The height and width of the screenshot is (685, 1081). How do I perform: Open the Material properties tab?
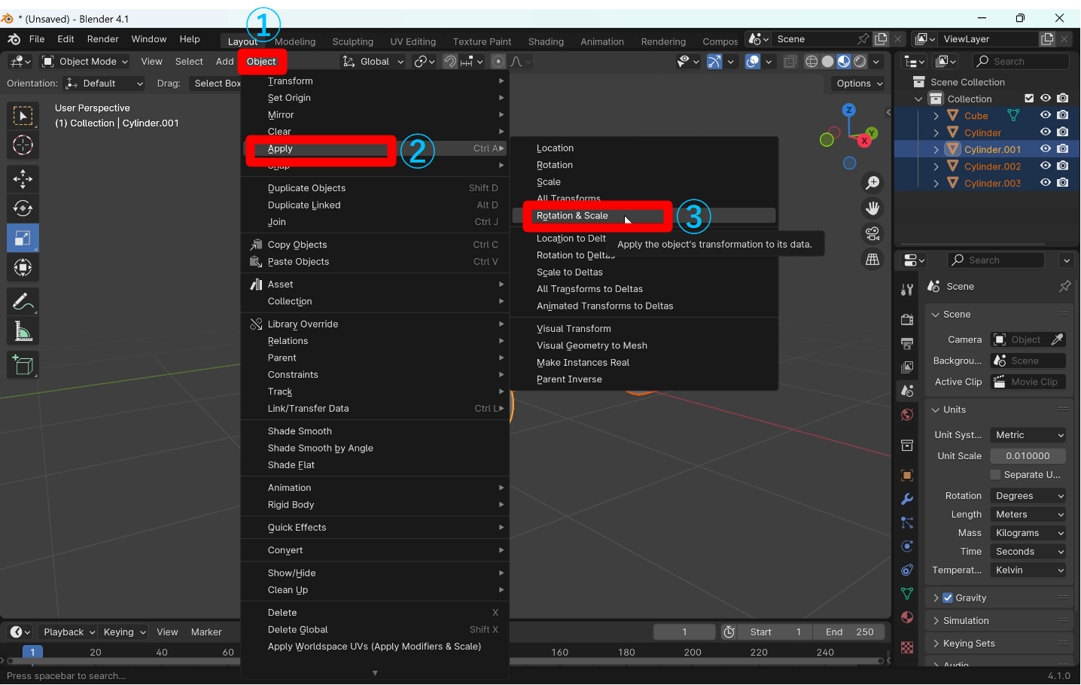click(x=907, y=617)
